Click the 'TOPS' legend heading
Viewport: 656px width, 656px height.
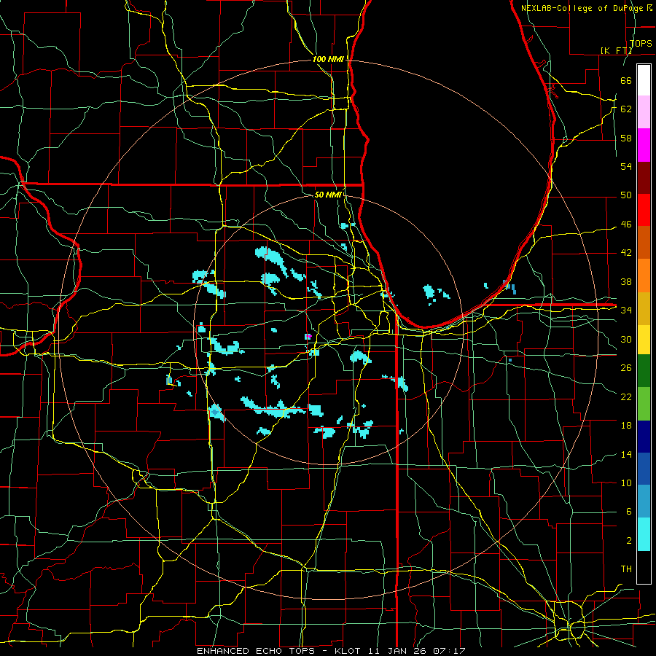[641, 43]
